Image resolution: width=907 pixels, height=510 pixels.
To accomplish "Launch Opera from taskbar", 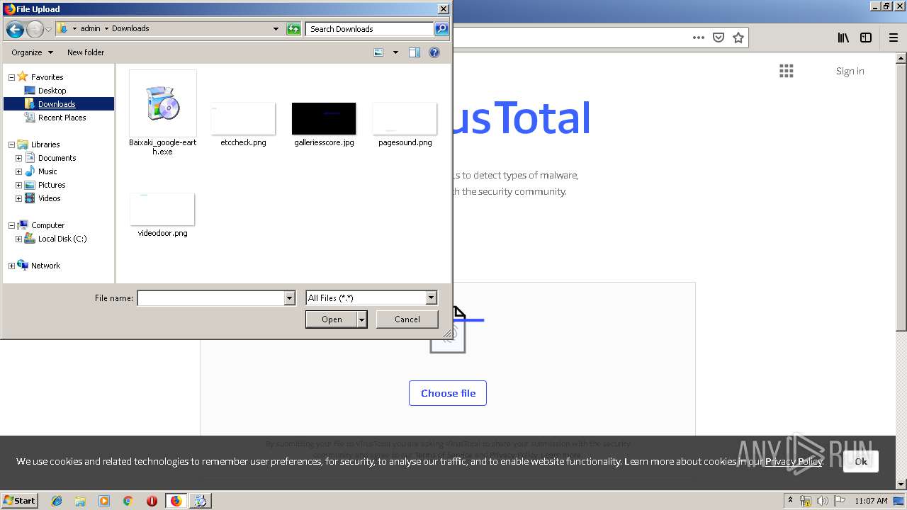I will 152,501.
